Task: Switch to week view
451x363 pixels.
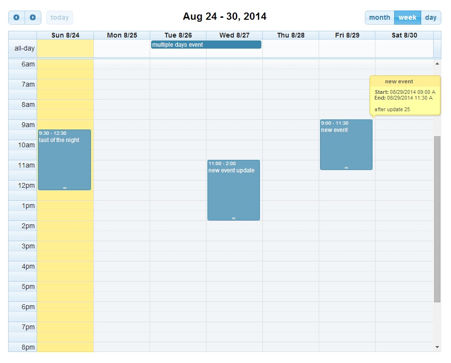Action: pyautogui.click(x=407, y=18)
